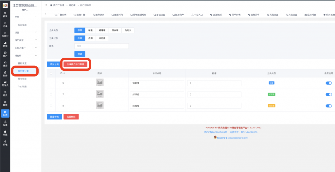Expand the 幻灯片推广 sidebar group

click(26, 48)
